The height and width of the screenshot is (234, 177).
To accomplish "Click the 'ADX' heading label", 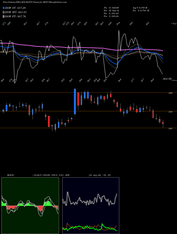I will (x=67, y=175).
